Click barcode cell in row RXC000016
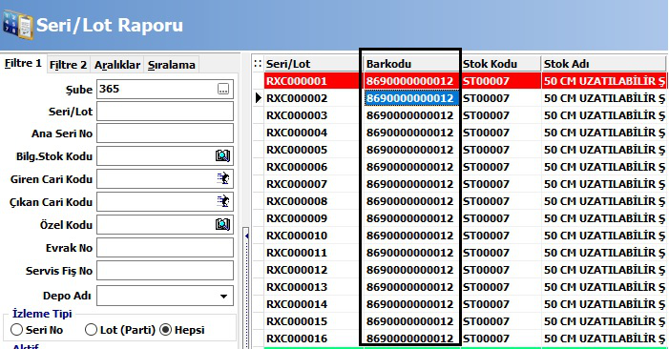The height and width of the screenshot is (349, 669). click(x=411, y=339)
